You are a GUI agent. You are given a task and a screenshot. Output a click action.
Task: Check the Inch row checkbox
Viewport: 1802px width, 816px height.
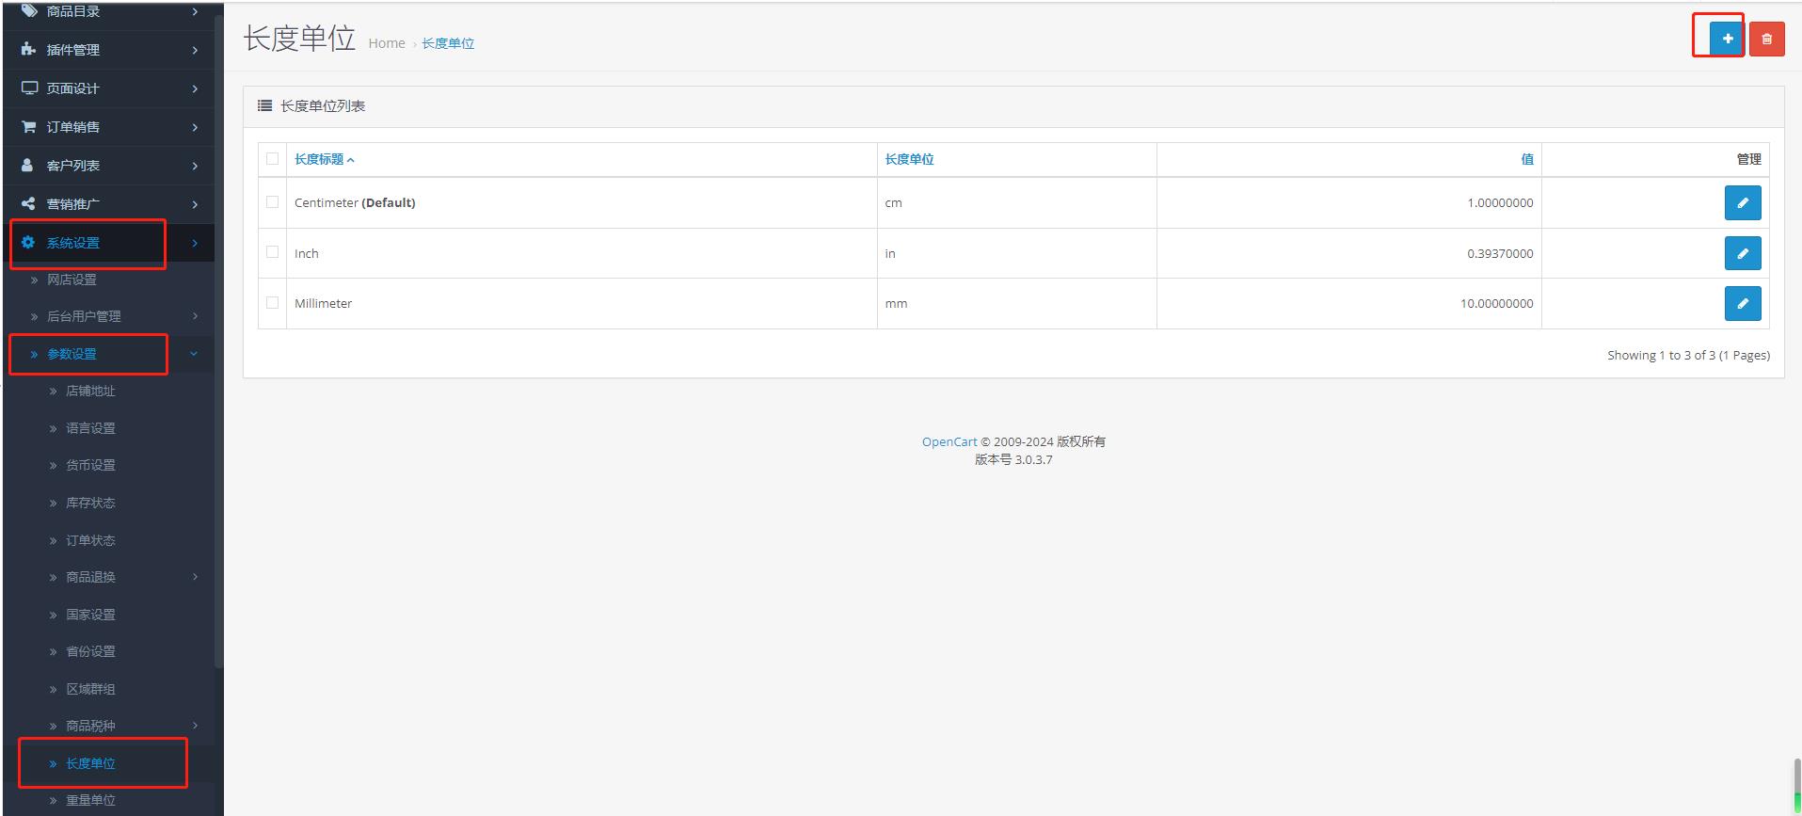[x=272, y=252]
